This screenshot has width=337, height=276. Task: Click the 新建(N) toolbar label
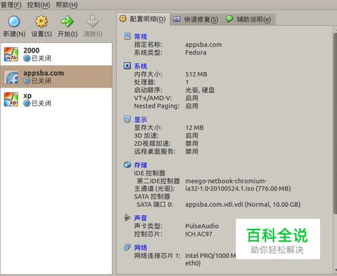pos(14,34)
